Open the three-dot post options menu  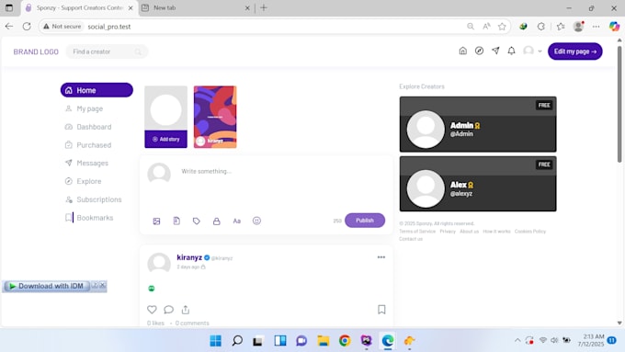point(381,257)
